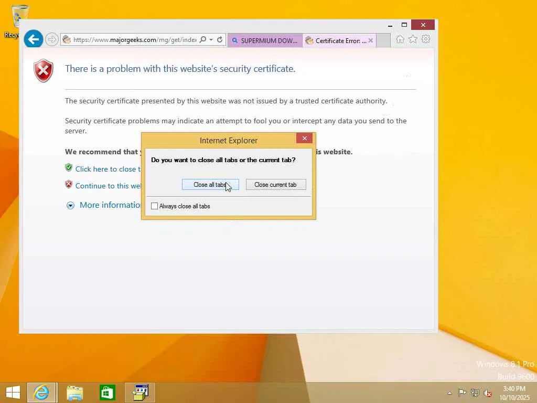Click the Close current tab button
The height and width of the screenshot is (403, 537).
click(x=276, y=185)
